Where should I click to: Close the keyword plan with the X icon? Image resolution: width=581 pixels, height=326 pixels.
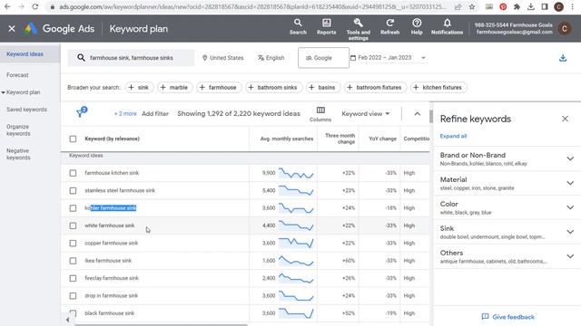coord(12,28)
